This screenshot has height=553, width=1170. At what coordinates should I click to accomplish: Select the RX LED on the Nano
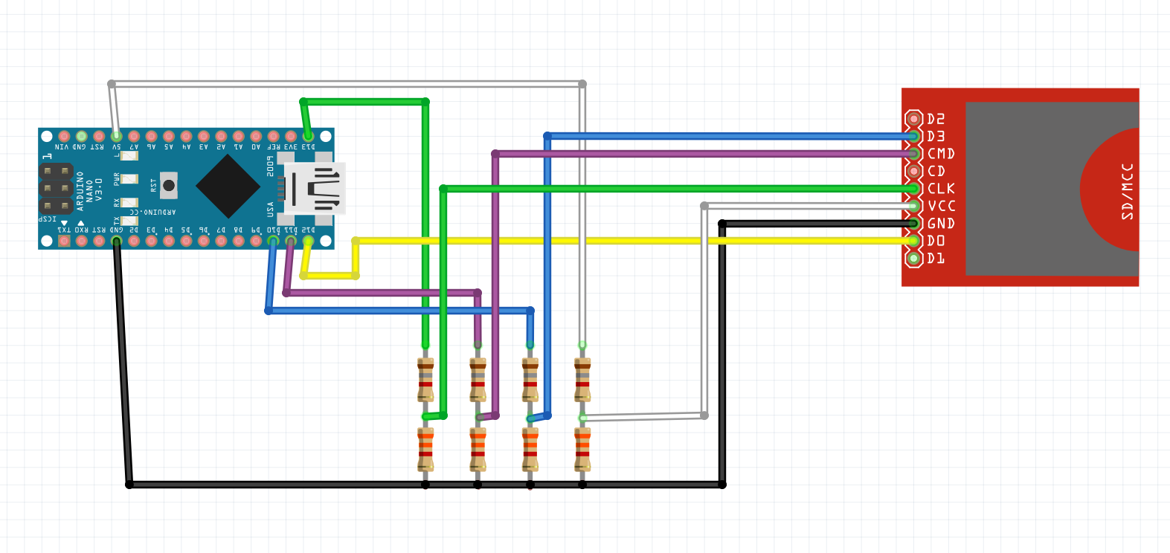point(129,202)
